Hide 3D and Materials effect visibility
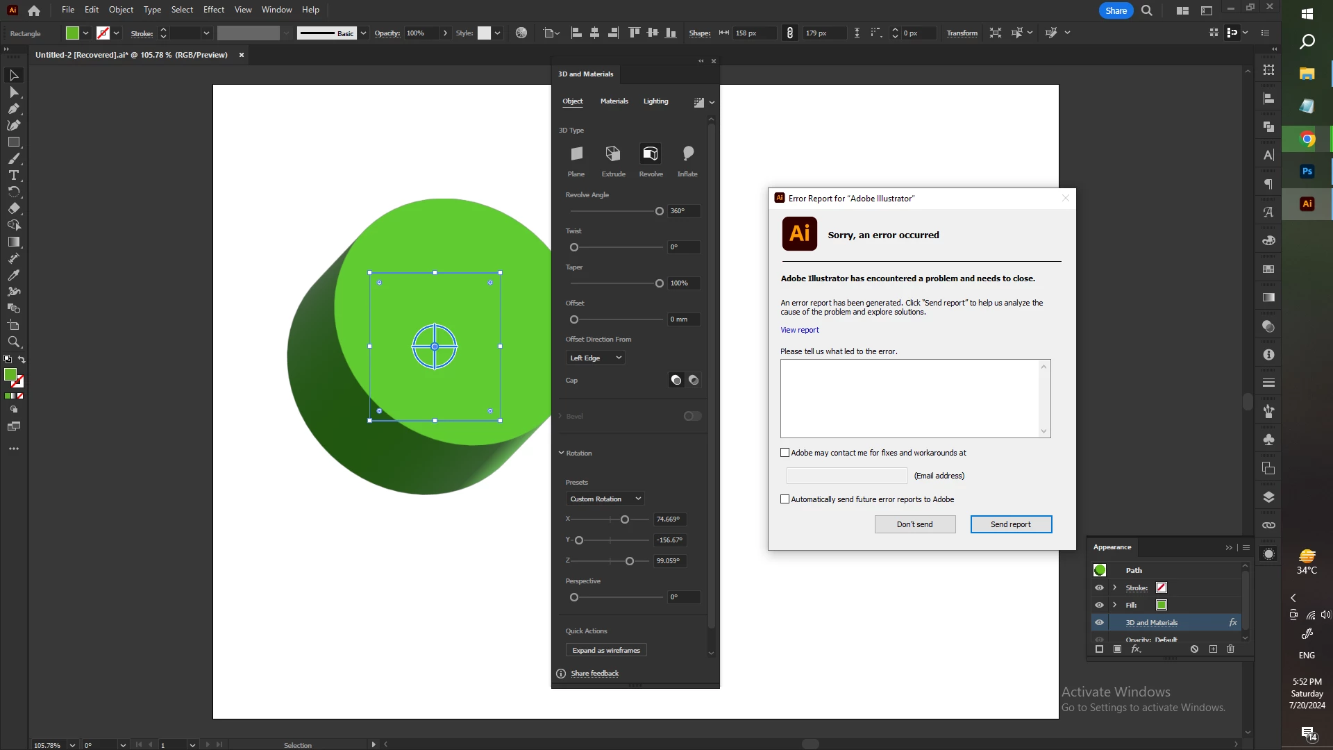The image size is (1333, 750). [1099, 622]
